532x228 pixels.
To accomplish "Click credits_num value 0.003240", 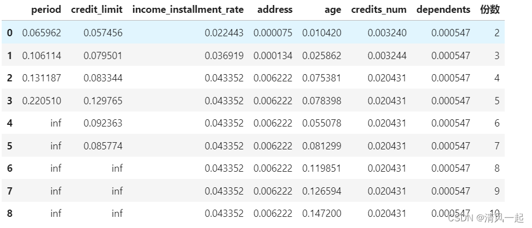I will click(x=387, y=32).
